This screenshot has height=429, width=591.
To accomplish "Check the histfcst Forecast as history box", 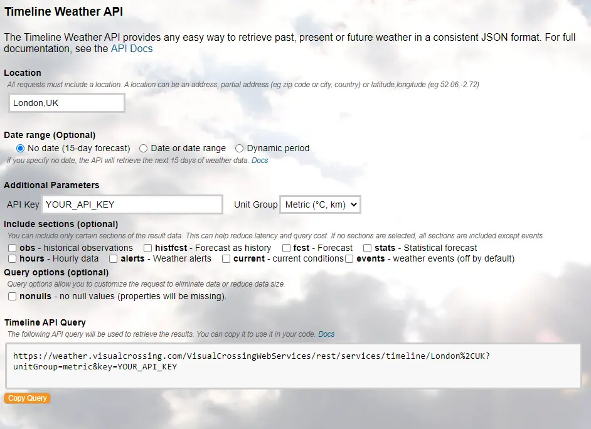I will (x=148, y=248).
